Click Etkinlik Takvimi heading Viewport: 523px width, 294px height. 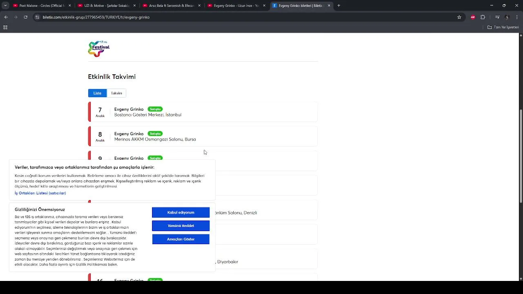pyautogui.click(x=112, y=77)
